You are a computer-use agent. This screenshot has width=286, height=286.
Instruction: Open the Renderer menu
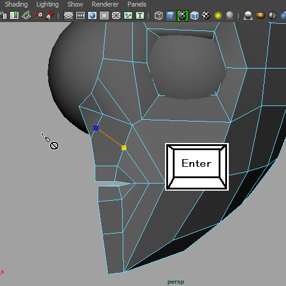(105, 4)
